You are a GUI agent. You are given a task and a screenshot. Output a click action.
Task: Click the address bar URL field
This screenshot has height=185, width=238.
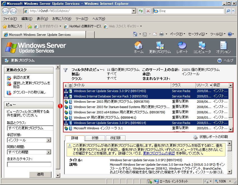(80, 11)
